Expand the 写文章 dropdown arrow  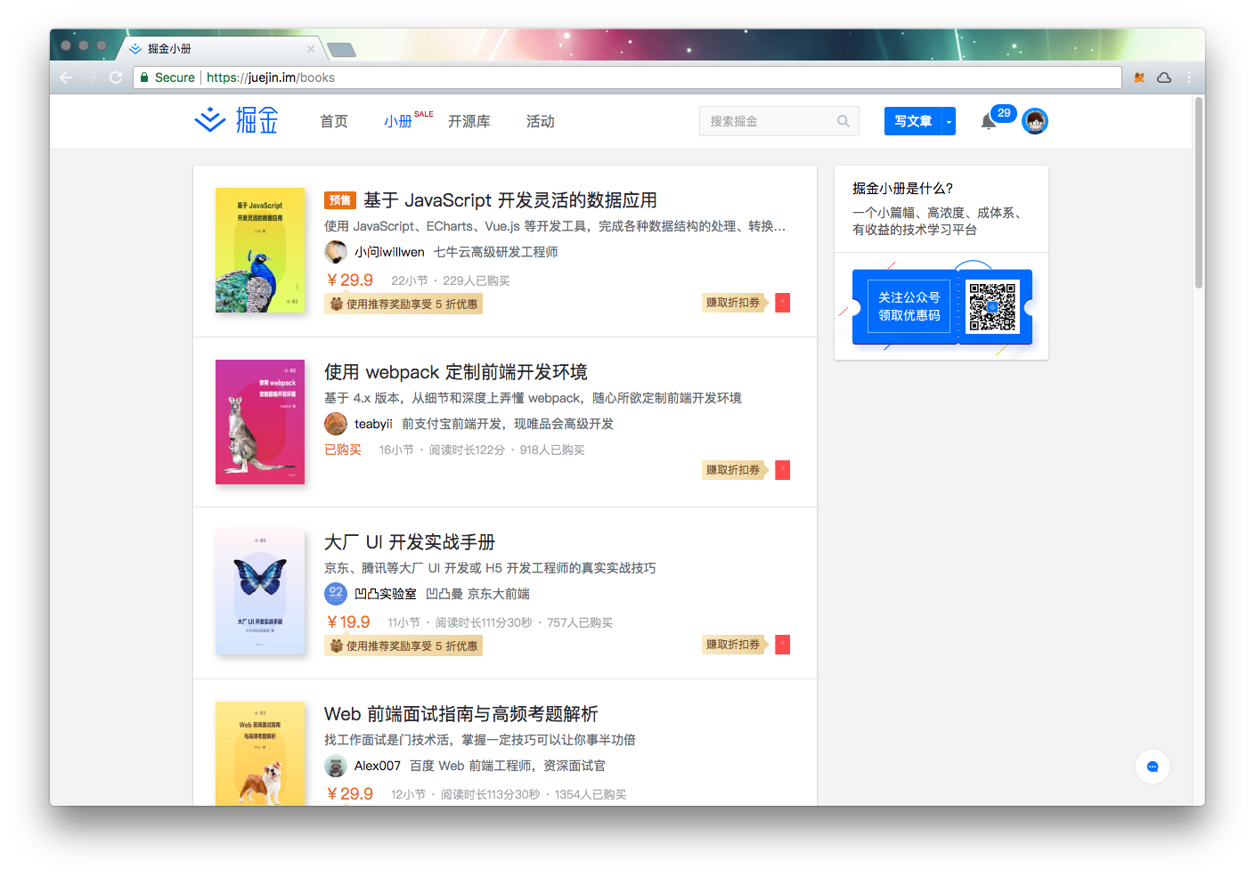pyautogui.click(x=949, y=121)
